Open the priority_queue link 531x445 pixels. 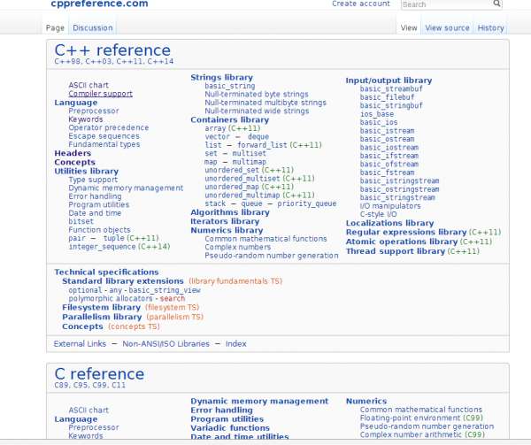point(307,203)
